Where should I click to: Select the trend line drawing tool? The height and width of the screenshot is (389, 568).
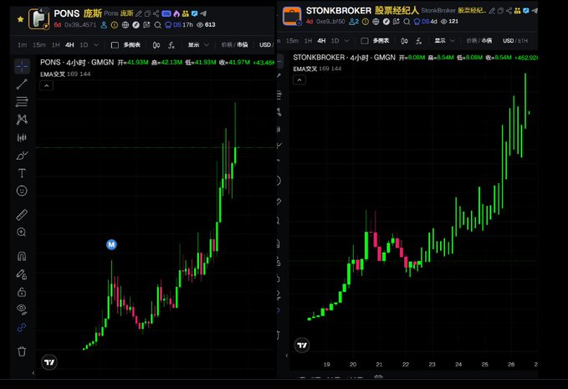coord(22,84)
